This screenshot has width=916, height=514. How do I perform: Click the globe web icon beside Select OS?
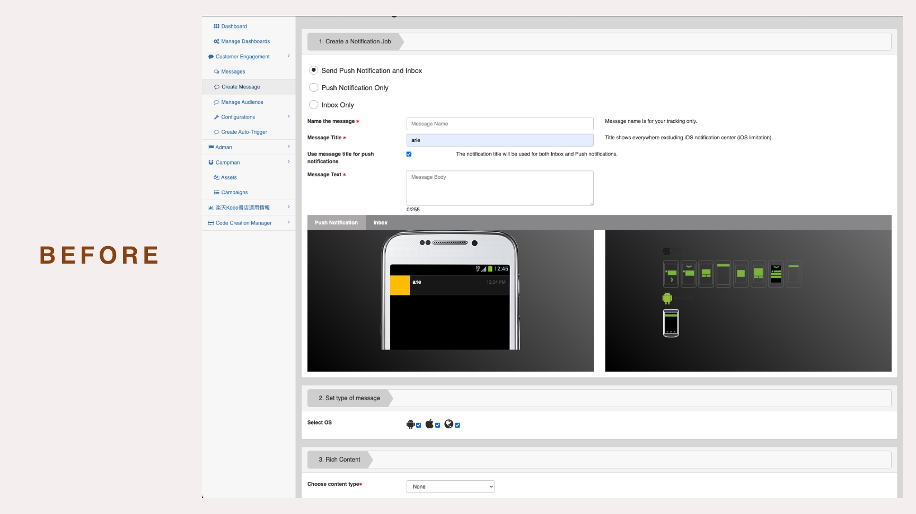(x=449, y=423)
